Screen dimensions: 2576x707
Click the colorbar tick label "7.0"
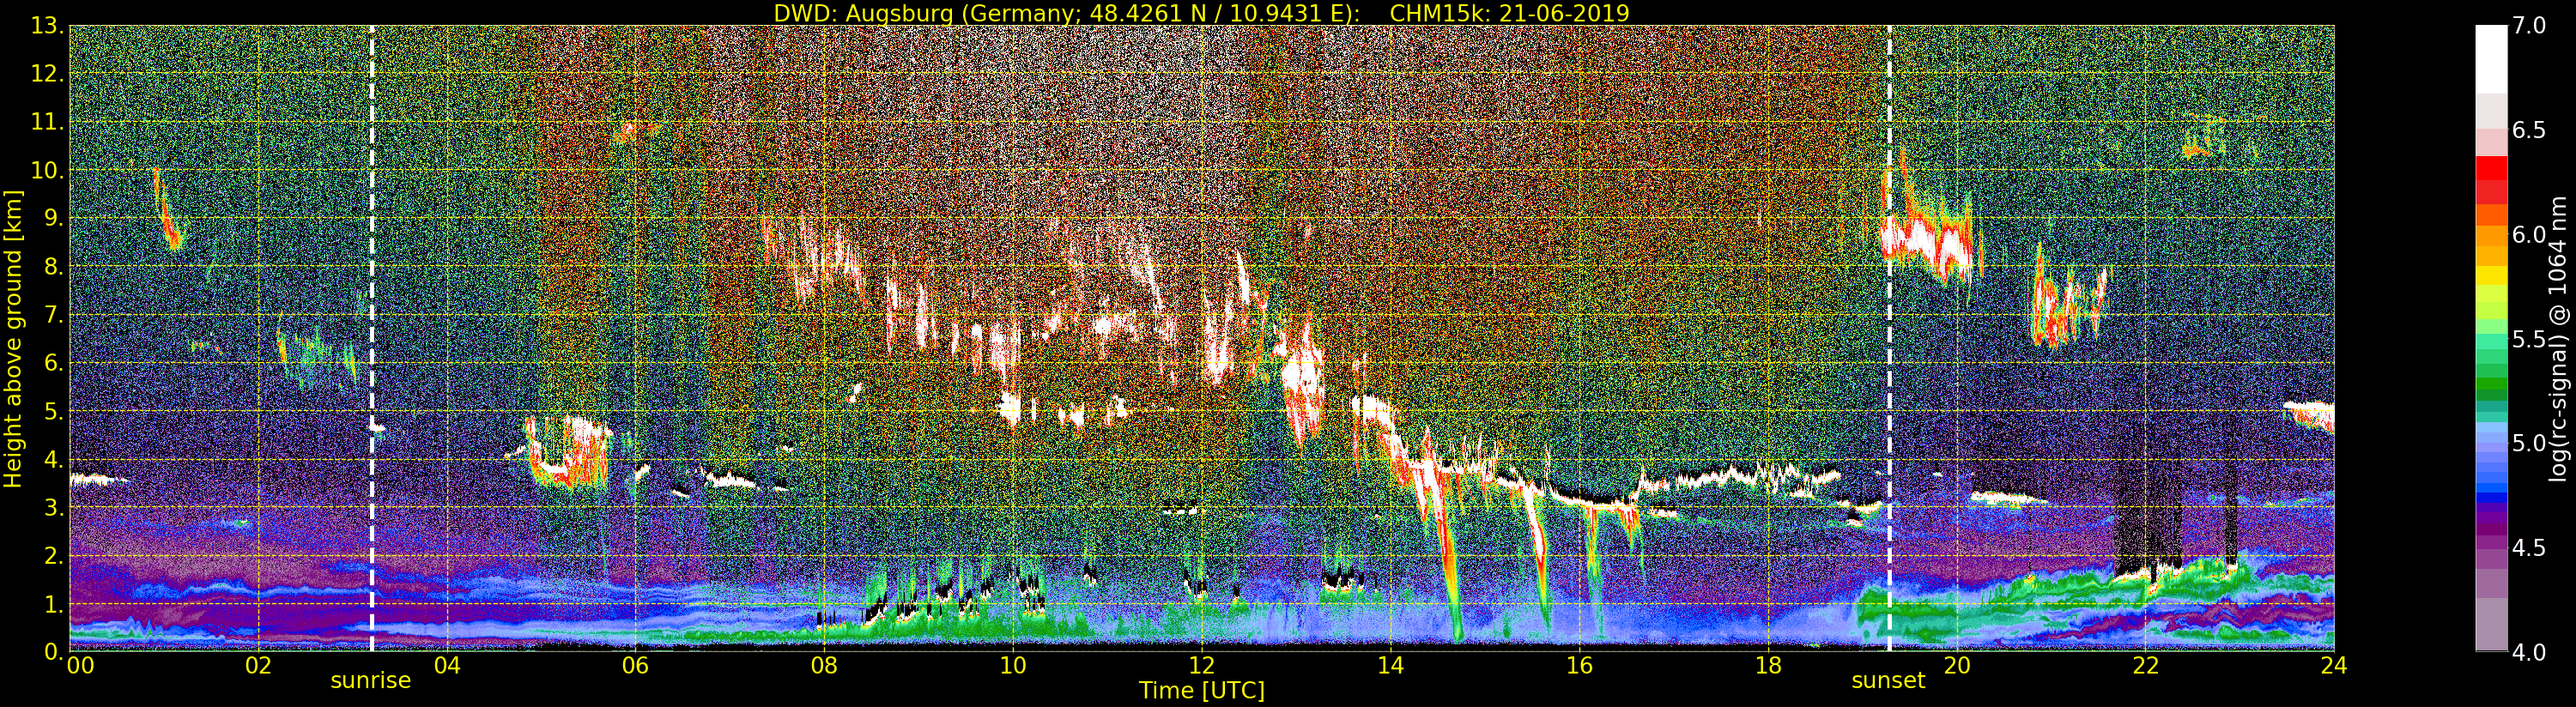coord(2529,26)
